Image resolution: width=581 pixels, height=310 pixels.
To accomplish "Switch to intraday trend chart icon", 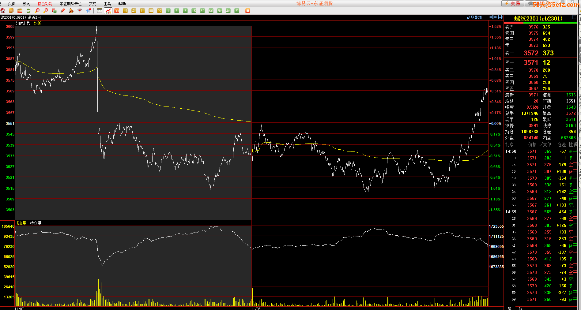I will pyautogui.click(x=108, y=11).
